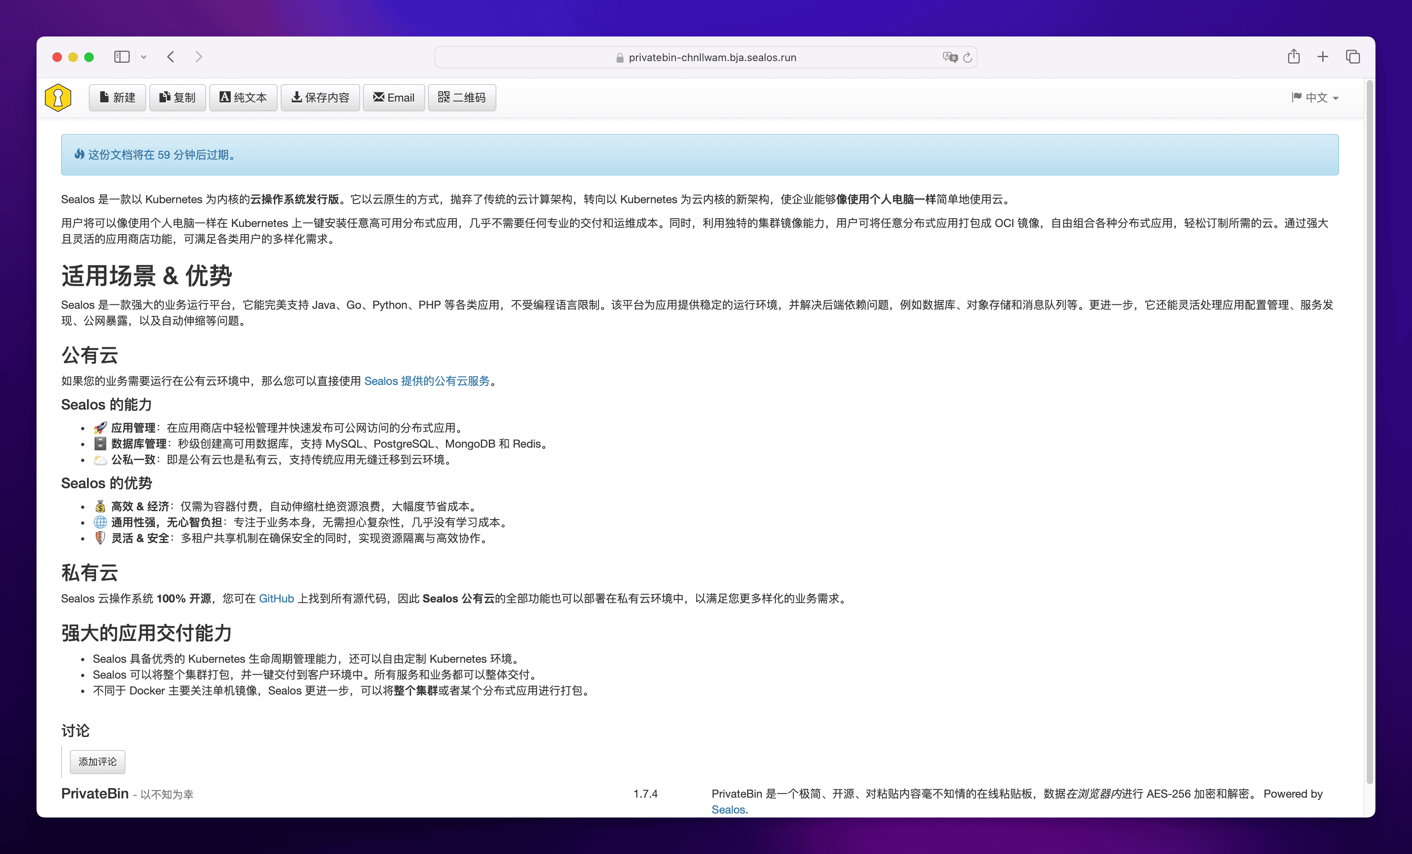The height and width of the screenshot is (854, 1412).
Task: Click the 添加评论 button
Action: [x=97, y=762]
